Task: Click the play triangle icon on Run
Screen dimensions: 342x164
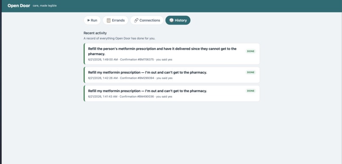Action: point(89,20)
